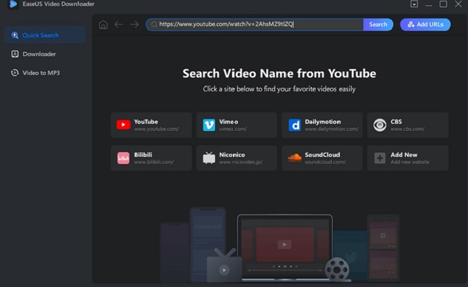Select the Quick Search tab label
The image size is (468, 287).
coord(40,35)
